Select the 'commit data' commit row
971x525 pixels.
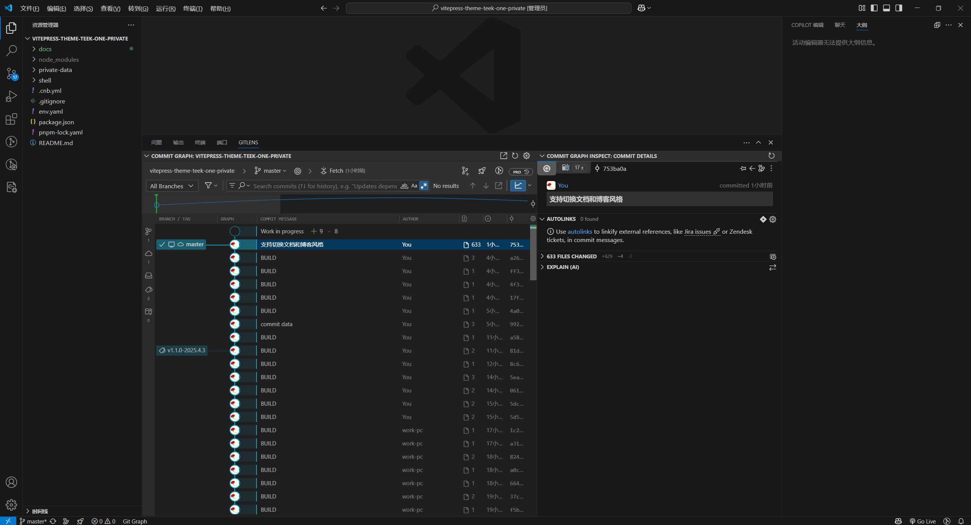point(342,324)
